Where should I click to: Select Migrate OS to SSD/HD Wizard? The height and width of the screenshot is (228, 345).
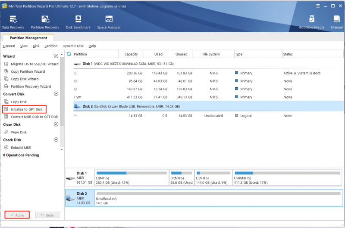(31, 64)
